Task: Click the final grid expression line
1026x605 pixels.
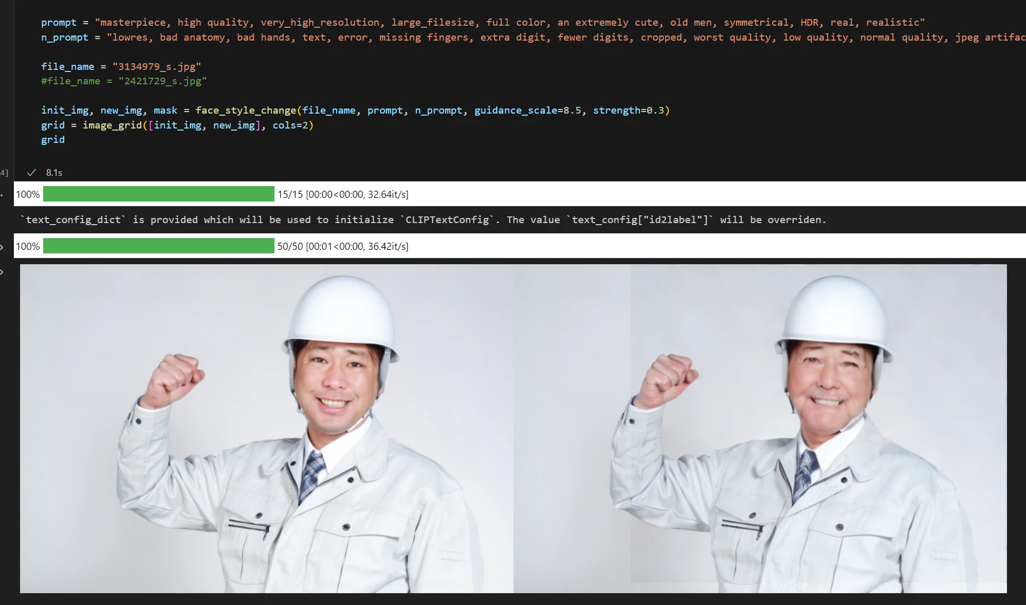Action: 53,139
